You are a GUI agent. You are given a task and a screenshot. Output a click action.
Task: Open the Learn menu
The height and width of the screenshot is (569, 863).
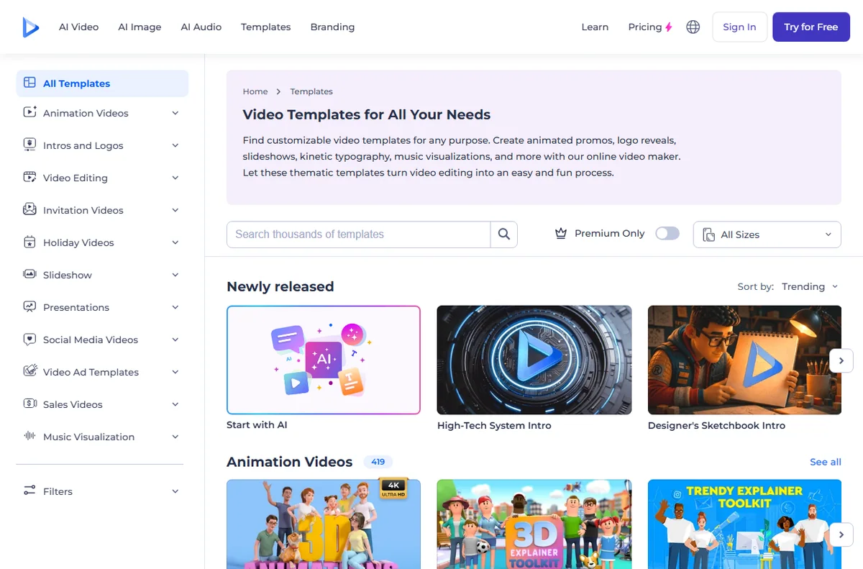595,27
